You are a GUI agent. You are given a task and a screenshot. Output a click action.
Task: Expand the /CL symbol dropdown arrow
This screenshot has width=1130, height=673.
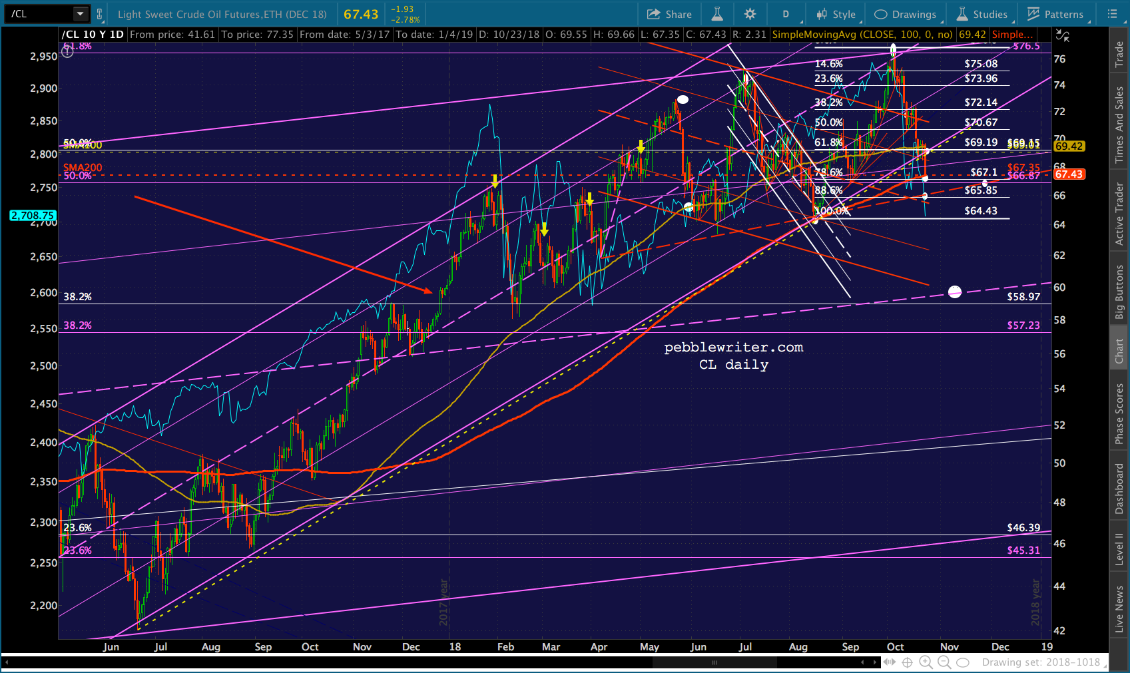(x=81, y=13)
